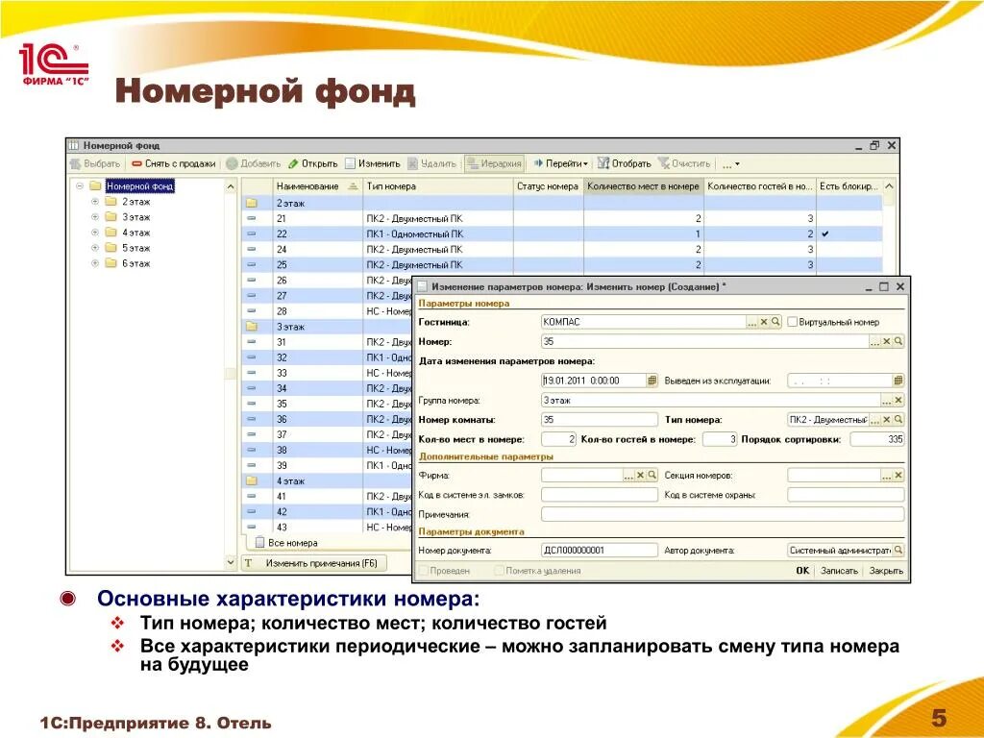Screen dimensions: 984x738
Task: Click table scrollbar up arrow
Action: pos(889,186)
